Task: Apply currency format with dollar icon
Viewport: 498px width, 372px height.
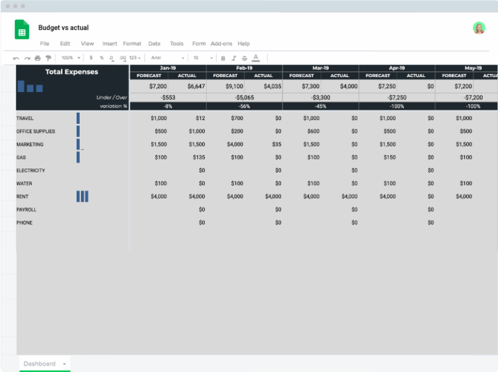Action: click(91, 58)
